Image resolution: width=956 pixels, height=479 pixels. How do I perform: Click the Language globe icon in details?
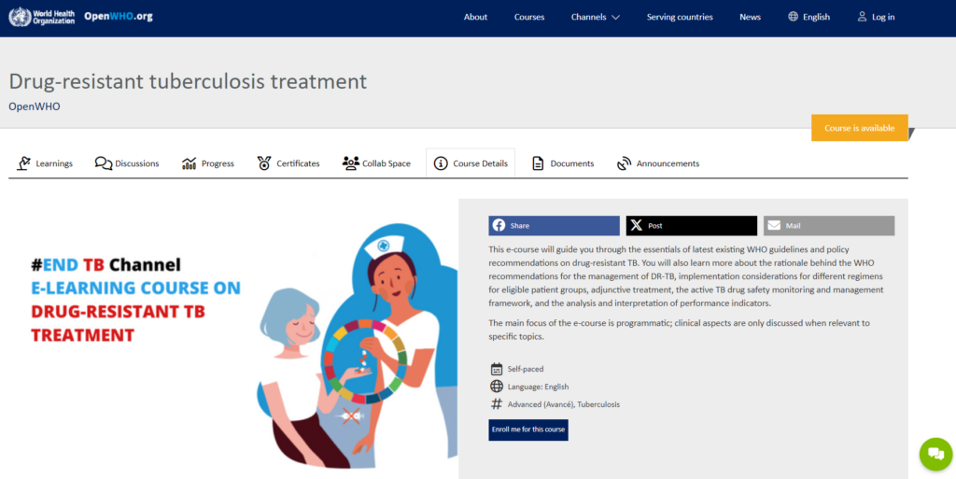497,387
